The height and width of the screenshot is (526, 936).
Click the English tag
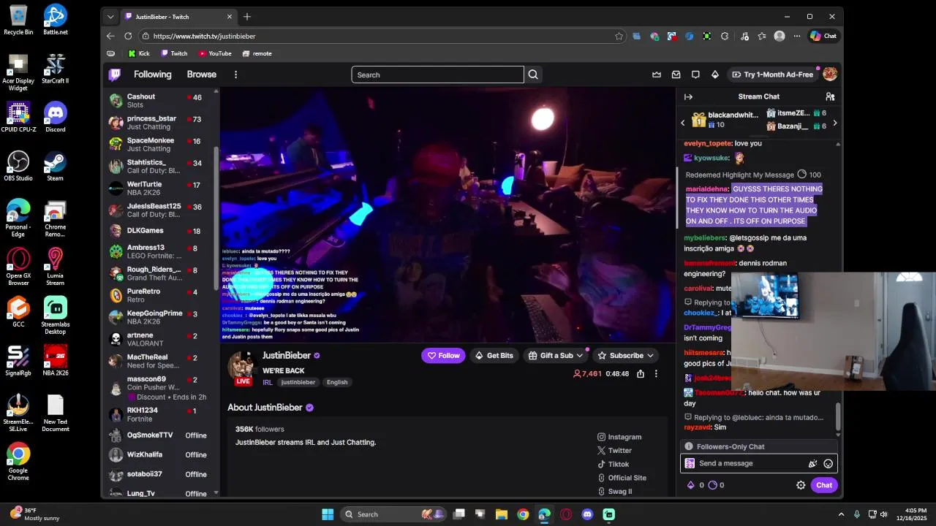337,382
